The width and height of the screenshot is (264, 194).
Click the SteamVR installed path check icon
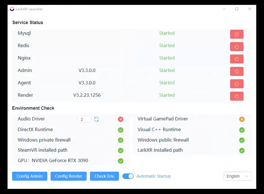(120, 150)
